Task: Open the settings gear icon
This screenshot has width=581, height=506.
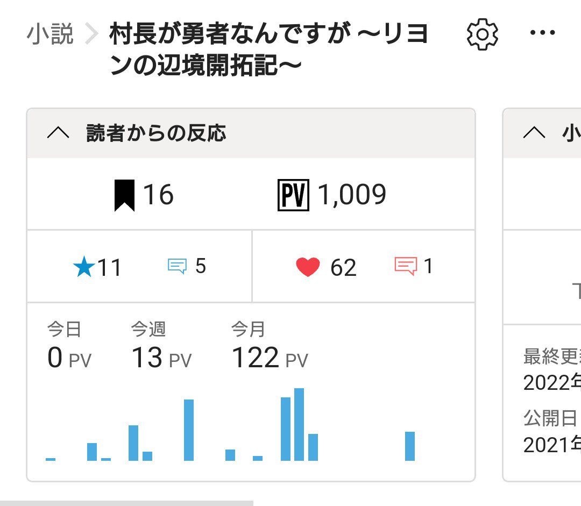Action: [x=482, y=34]
